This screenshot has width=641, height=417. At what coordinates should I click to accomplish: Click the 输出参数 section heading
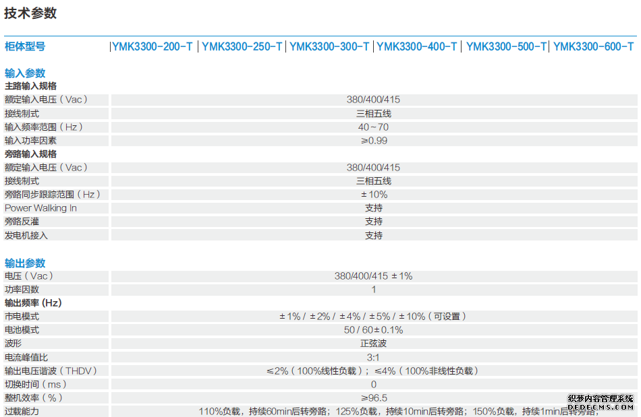(x=25, y=263)
